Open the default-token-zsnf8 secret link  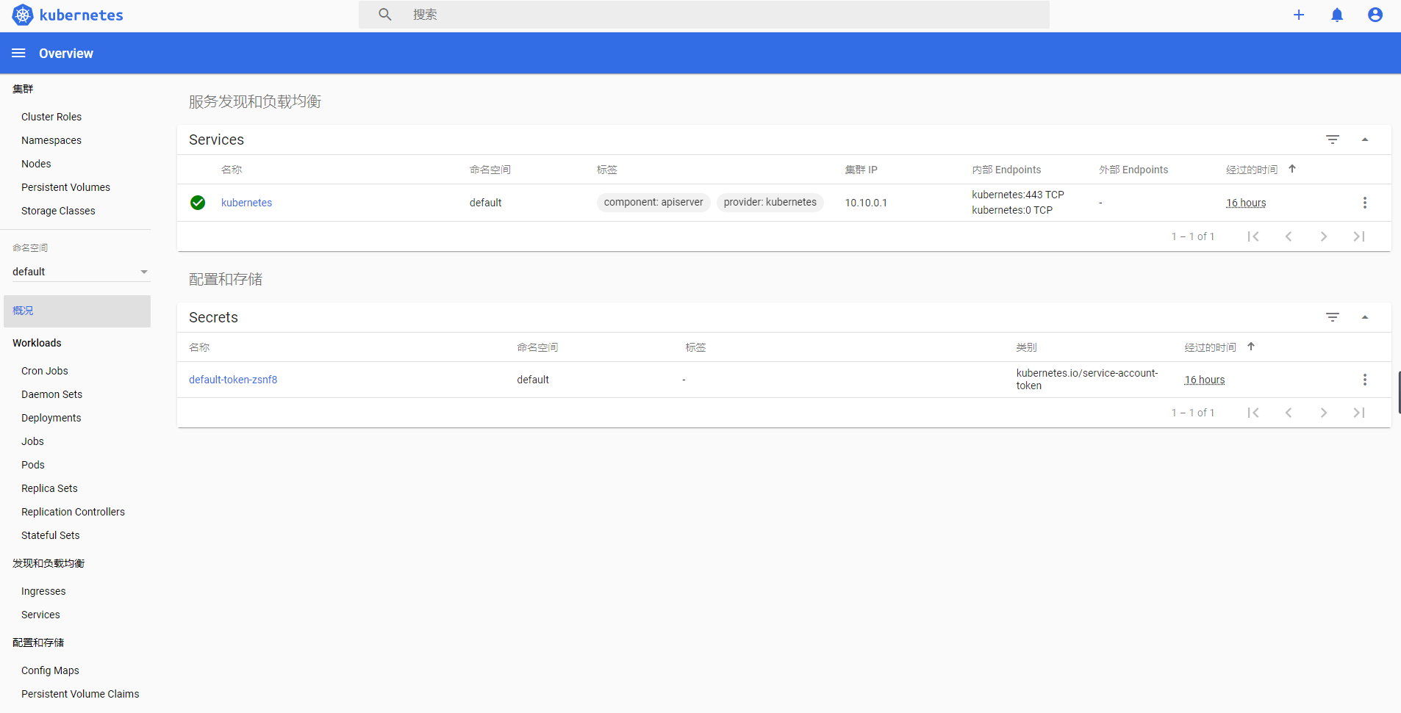point(233,380)
